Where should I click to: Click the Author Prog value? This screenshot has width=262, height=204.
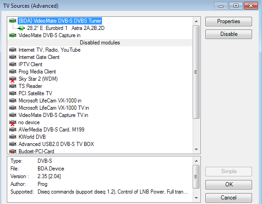43,184
